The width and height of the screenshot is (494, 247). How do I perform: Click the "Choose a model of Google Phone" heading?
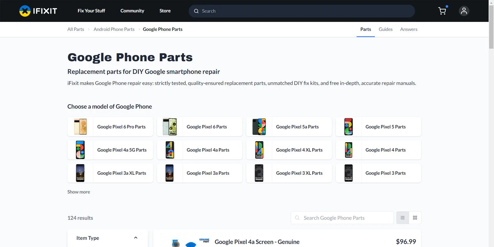point(109,106)
